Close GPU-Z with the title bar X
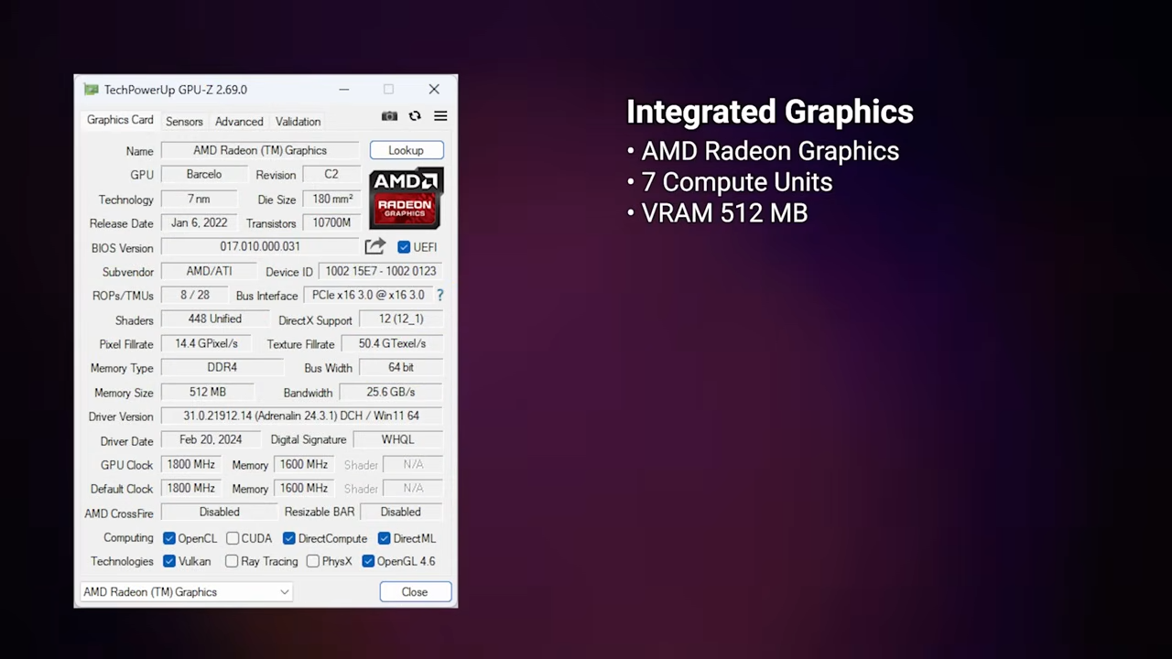This screenshot has width=1172, height=659. (434, 90)
